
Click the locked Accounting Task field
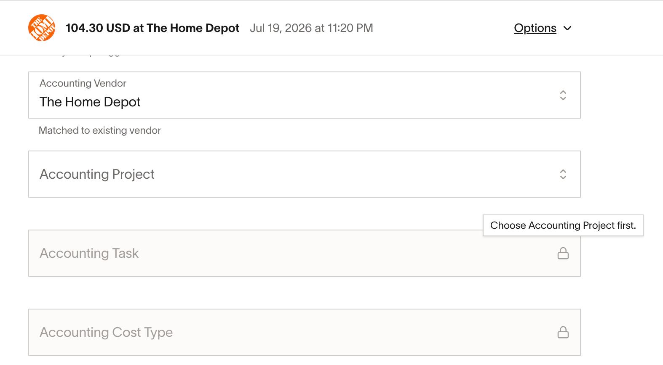(305, 253)
